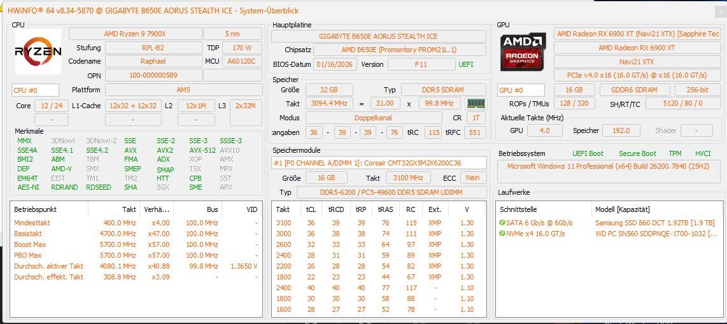Click the BIOS-Datum value '01/16/2026'
This screenshot has width=727, height=324.
click(335, 64)
